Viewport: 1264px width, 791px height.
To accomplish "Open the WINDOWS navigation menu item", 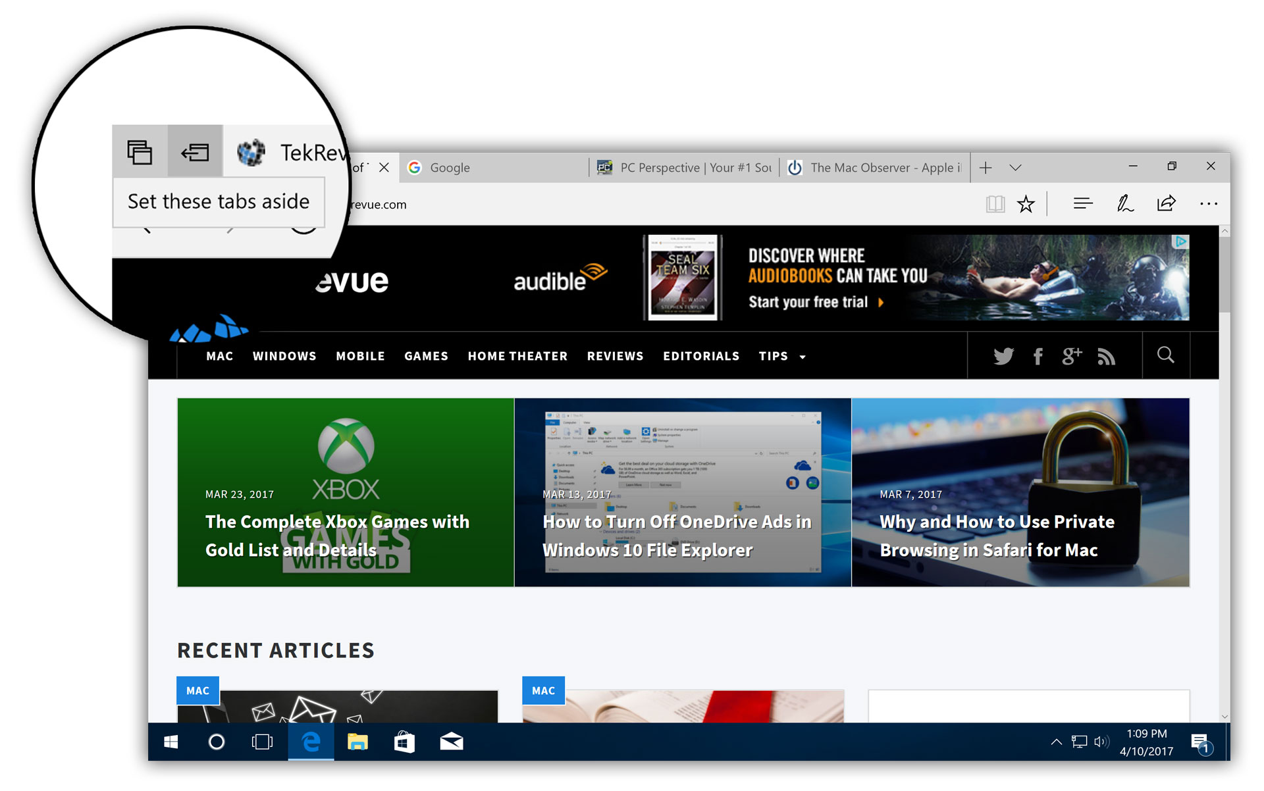I will point(284,356).
